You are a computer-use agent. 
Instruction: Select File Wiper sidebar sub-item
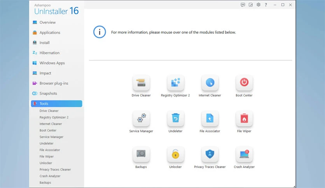(x=47, y=156)
